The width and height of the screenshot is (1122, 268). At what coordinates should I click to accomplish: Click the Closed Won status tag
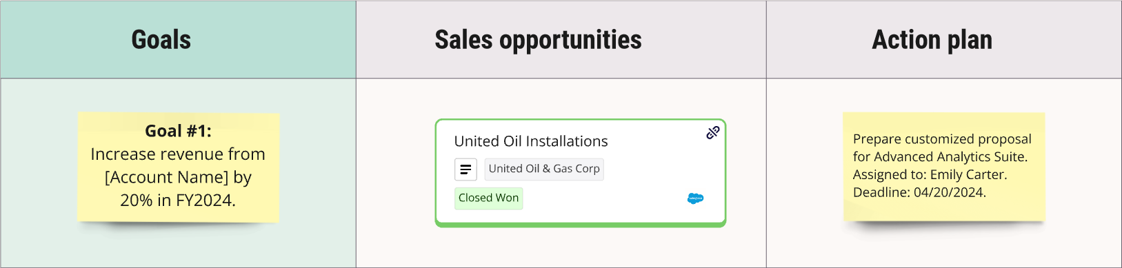(x=489, y=198)
